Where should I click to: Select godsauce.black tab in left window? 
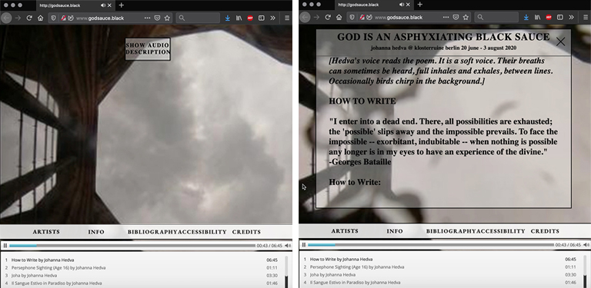point(75,5)
